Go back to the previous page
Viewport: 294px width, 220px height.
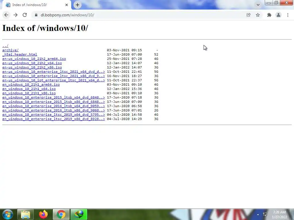(6, 15)
